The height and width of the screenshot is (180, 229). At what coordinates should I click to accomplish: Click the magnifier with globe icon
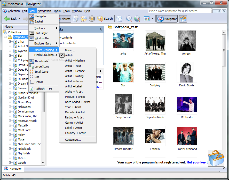tap(137, 19)
